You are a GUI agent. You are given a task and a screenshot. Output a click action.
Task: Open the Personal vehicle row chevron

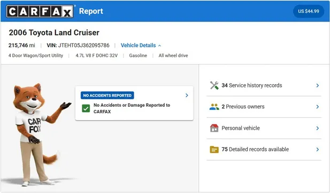click(317, 128)
